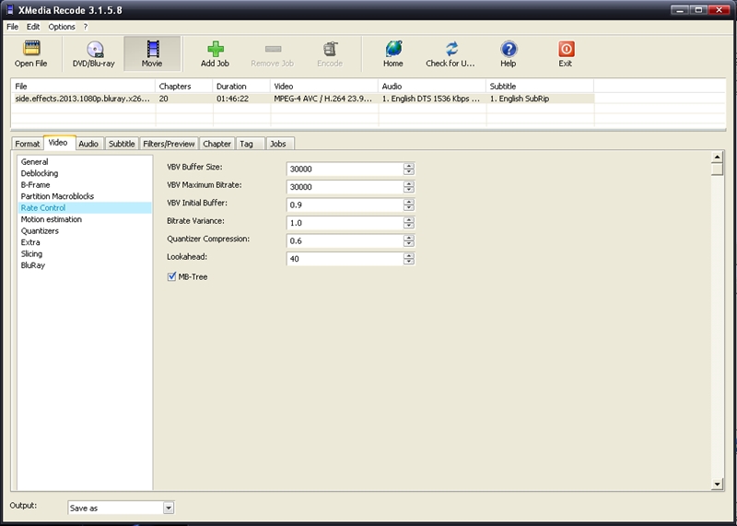The height and width of the screenshot is (526, 737).
Task: Switch to the Filters/Preview tab
Action: [169, 144]
